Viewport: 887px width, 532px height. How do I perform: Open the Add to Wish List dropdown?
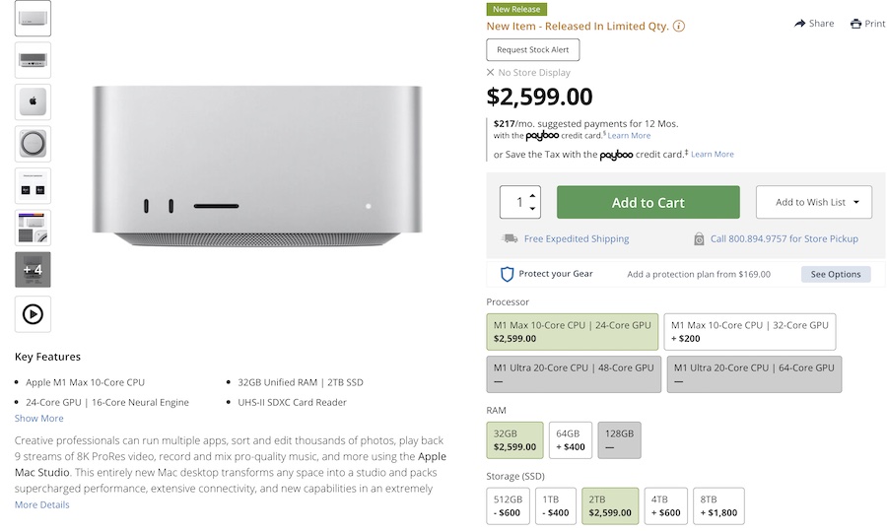pos(813,202)
